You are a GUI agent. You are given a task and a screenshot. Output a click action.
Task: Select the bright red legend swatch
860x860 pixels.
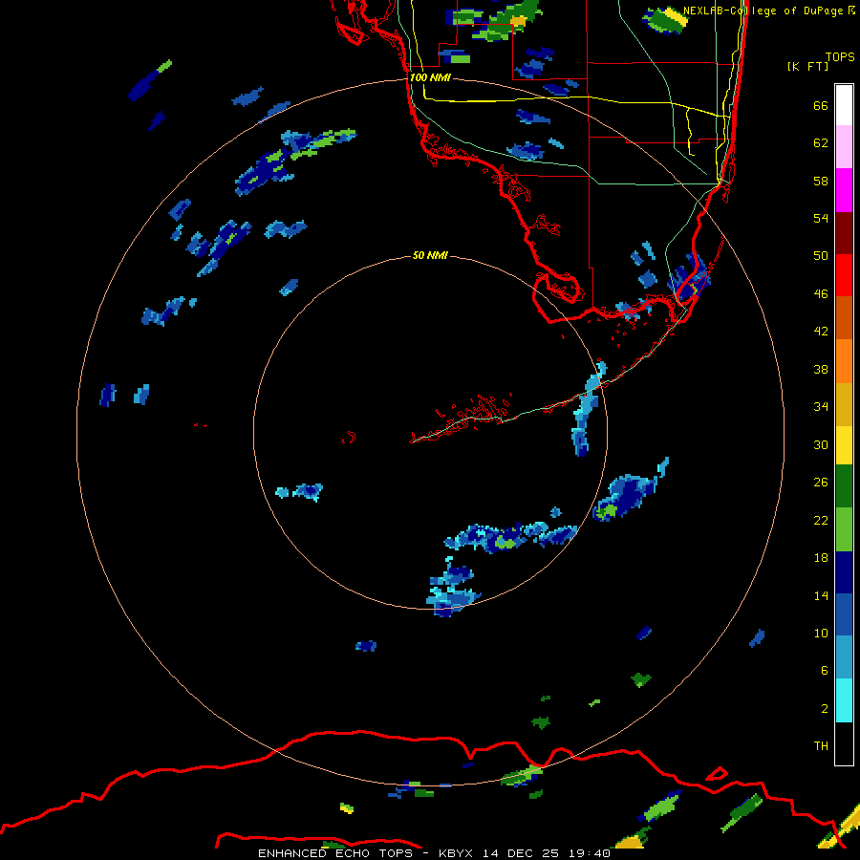(x=844, y=275)
